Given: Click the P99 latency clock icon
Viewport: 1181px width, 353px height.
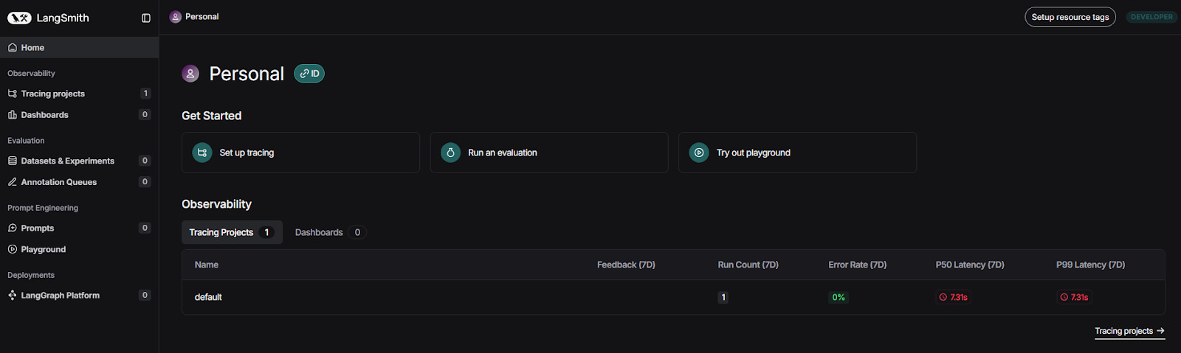Looking at the screenshot, I should pyautogui.click(x=1064, y=298).
